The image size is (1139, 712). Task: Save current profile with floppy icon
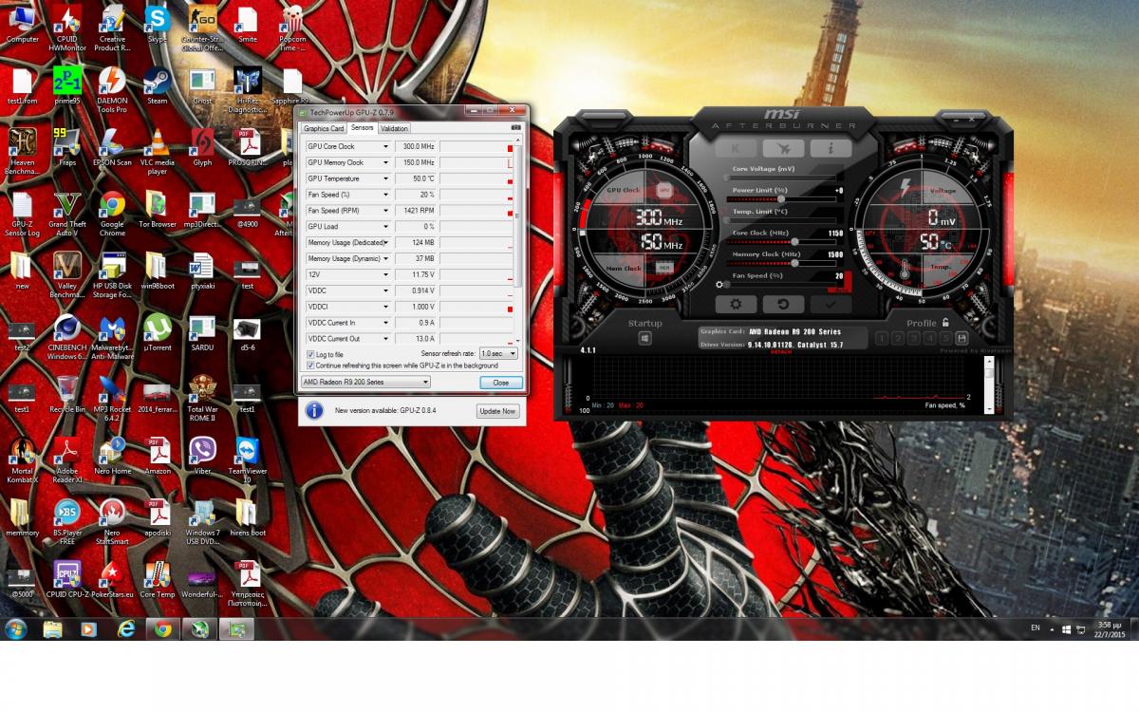[962, 338]
